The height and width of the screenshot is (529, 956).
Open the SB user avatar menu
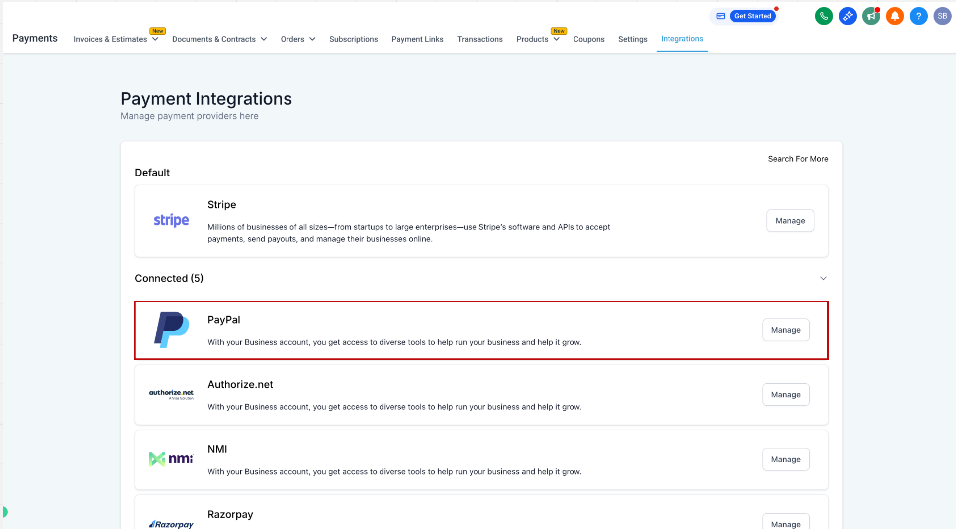coord(942,16)
